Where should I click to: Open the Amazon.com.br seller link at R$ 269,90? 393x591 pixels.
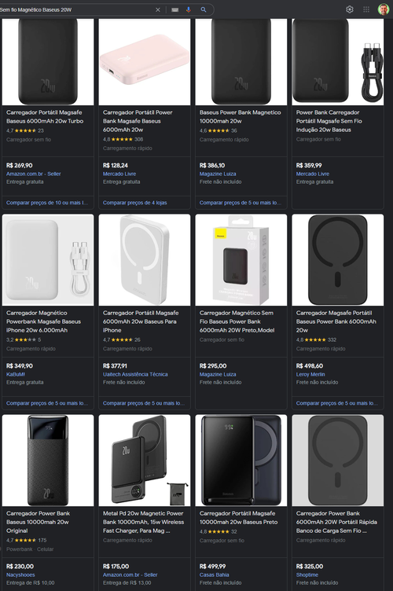coord(34,174)
